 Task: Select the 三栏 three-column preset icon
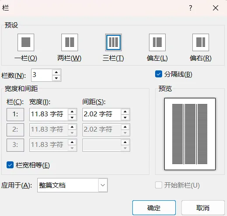pos(113,42)
